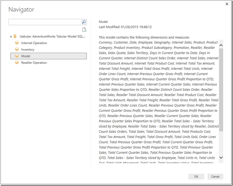Click the AdventureWorks database cylinder icon
Screen dimensions: 233x186
click(15, 36)
